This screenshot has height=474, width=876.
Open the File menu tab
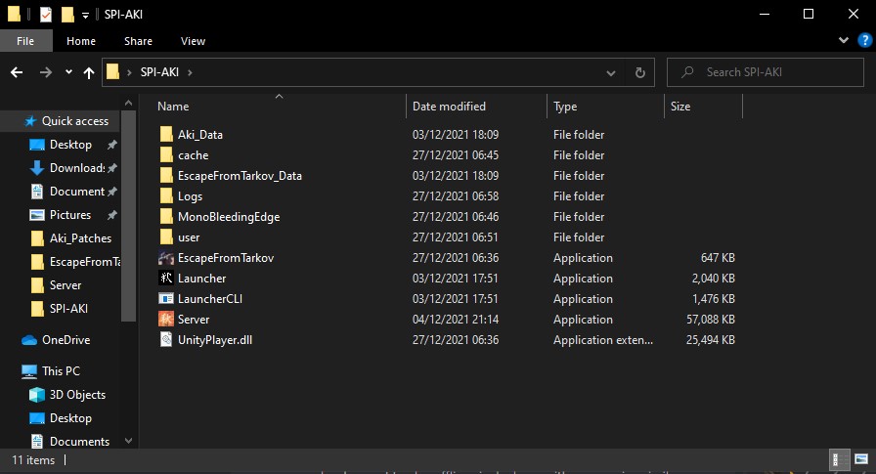(25, 41)
